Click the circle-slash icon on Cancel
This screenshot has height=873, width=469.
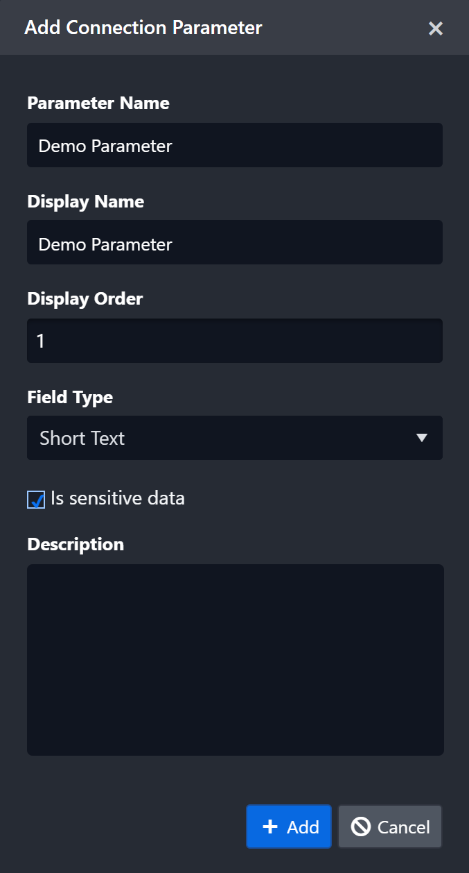tap(361, 827)
